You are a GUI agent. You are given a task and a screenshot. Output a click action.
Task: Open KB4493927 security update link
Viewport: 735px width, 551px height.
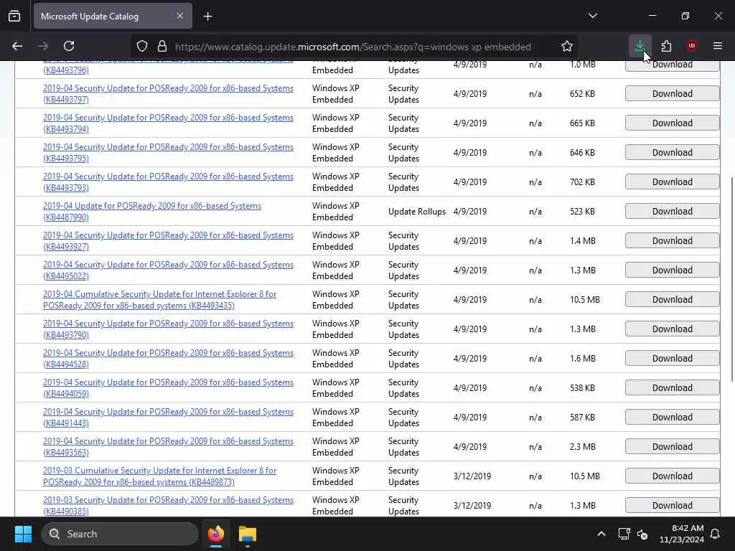click(x=168, y=241)
